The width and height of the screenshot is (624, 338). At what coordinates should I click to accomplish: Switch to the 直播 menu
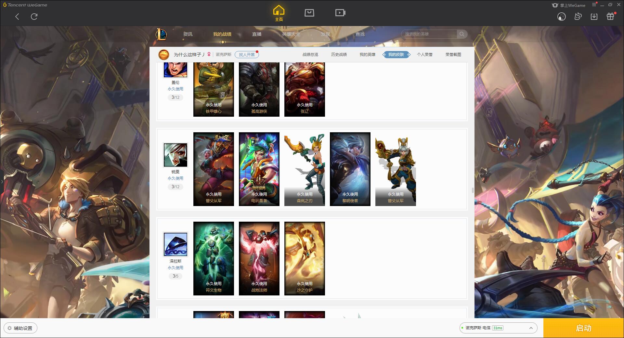pyautogui.click(x=257, y=34)
